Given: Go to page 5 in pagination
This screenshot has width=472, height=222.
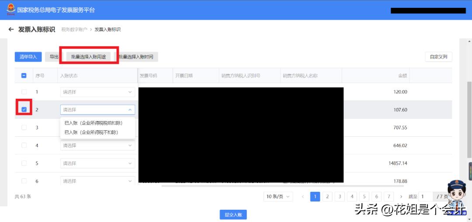Looking at the screenshot, I should tap(364, 197).
